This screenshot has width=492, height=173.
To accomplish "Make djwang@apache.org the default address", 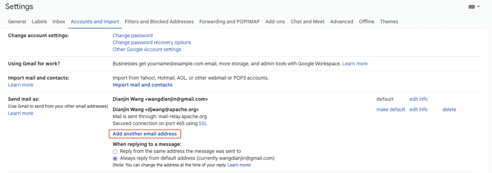I will click(x=391, y=109).
